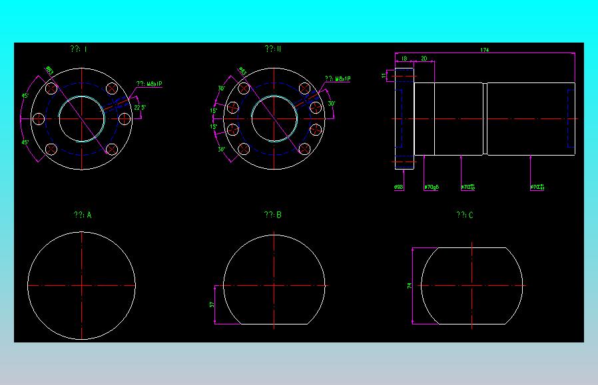This screenshot has width=598, height=385.
Task: Select the "??: A" view title
Action: pos(83,215)
